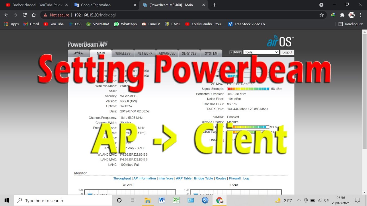Screen dimensions: 367x206
Task: Open the Free Stock Video bookmark
Action: point(248,24)
